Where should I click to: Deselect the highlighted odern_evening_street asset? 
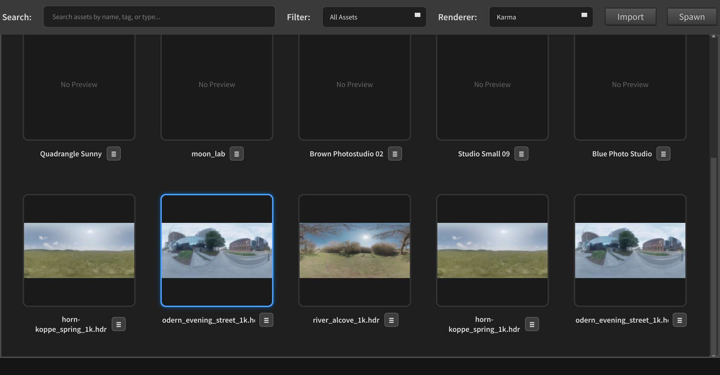coord(217,250)
